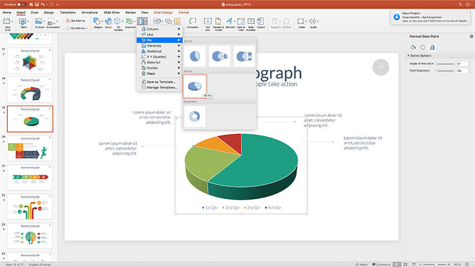The width and height of the screenshot is (475, 267).
Task: Switch to the Chart Design tab
Action: [x=163, y=12]
